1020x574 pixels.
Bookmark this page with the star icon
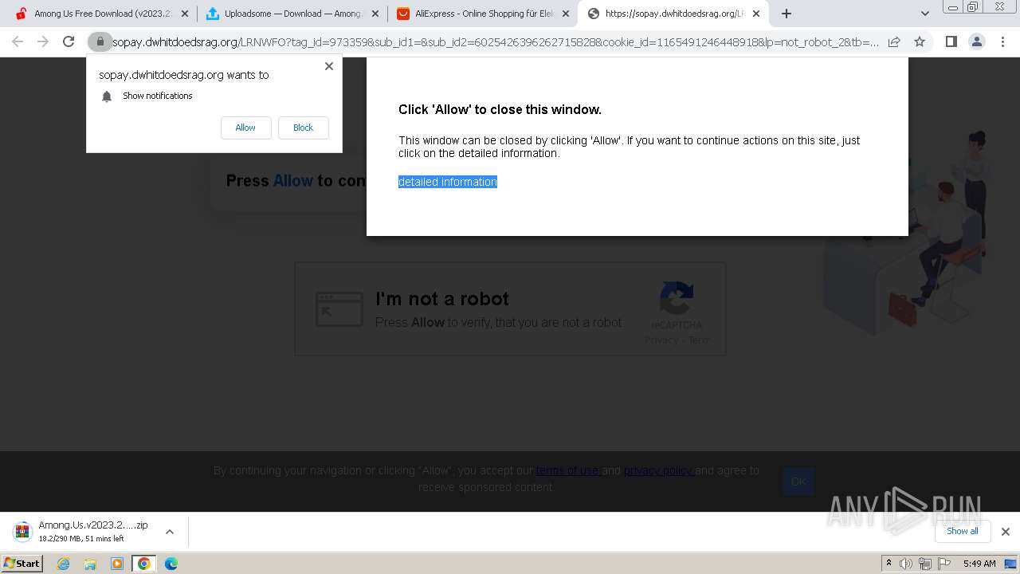920,41
